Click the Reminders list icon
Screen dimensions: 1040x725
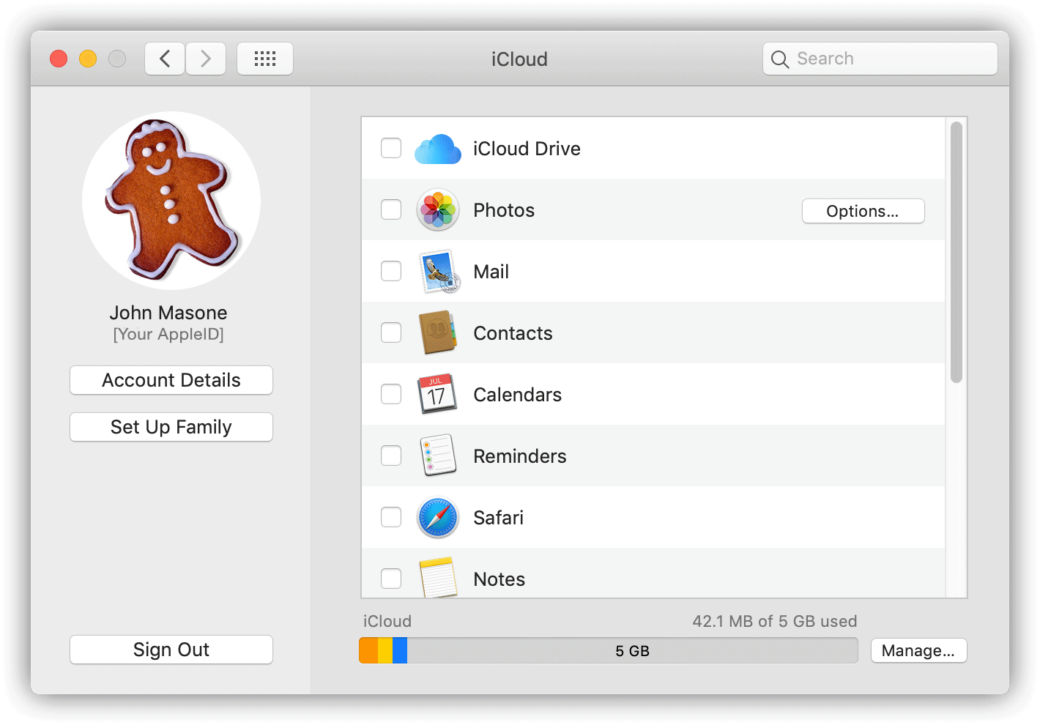click(x=438, y=456)
